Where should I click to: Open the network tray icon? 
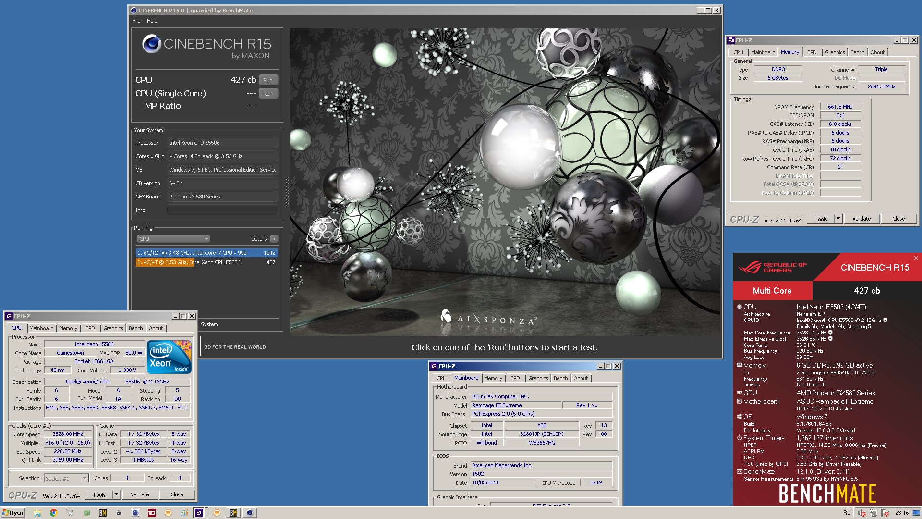[x=873, y=513]
